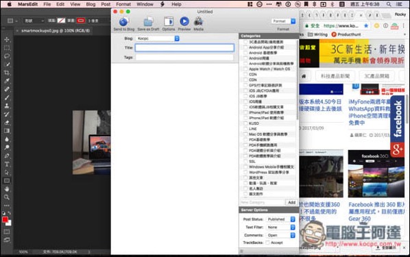This screenshot has width=410, height=257.
Task: Select the Crop tool in Photoshop
Action: (7, 73)
